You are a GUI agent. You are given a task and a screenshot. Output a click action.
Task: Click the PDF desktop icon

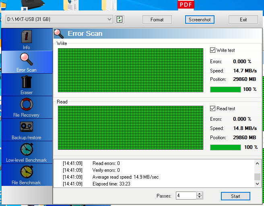point(186,5)
